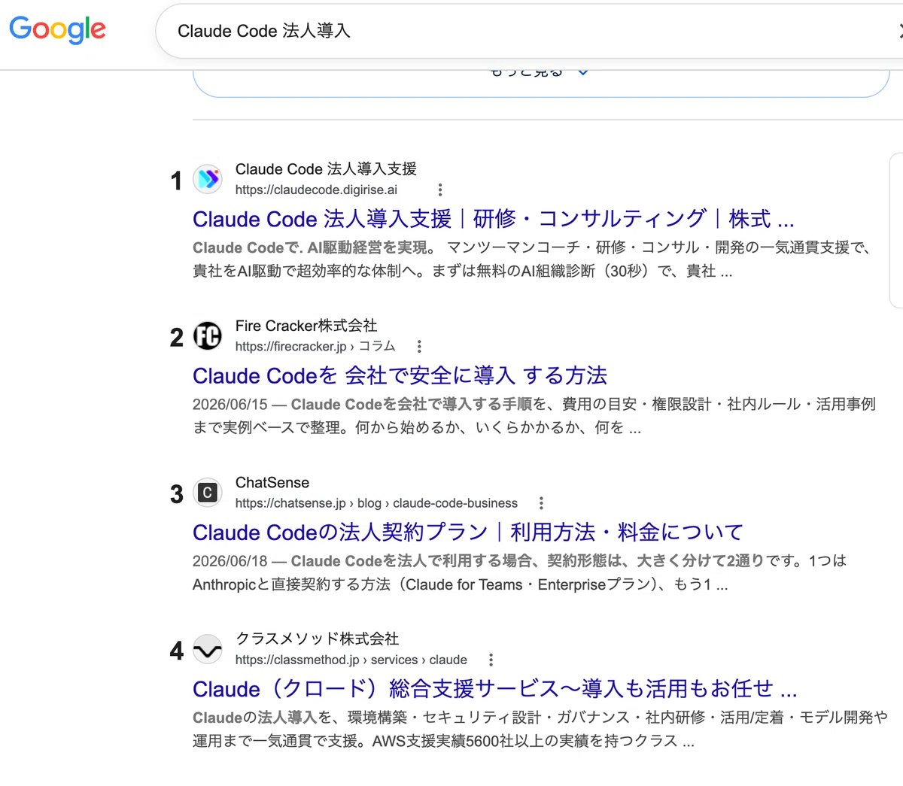Viewport: 903px width, 786px height.
Task: Select the https://classmethod.jp › services › claude breadcrumb
Action: [351, 660]
